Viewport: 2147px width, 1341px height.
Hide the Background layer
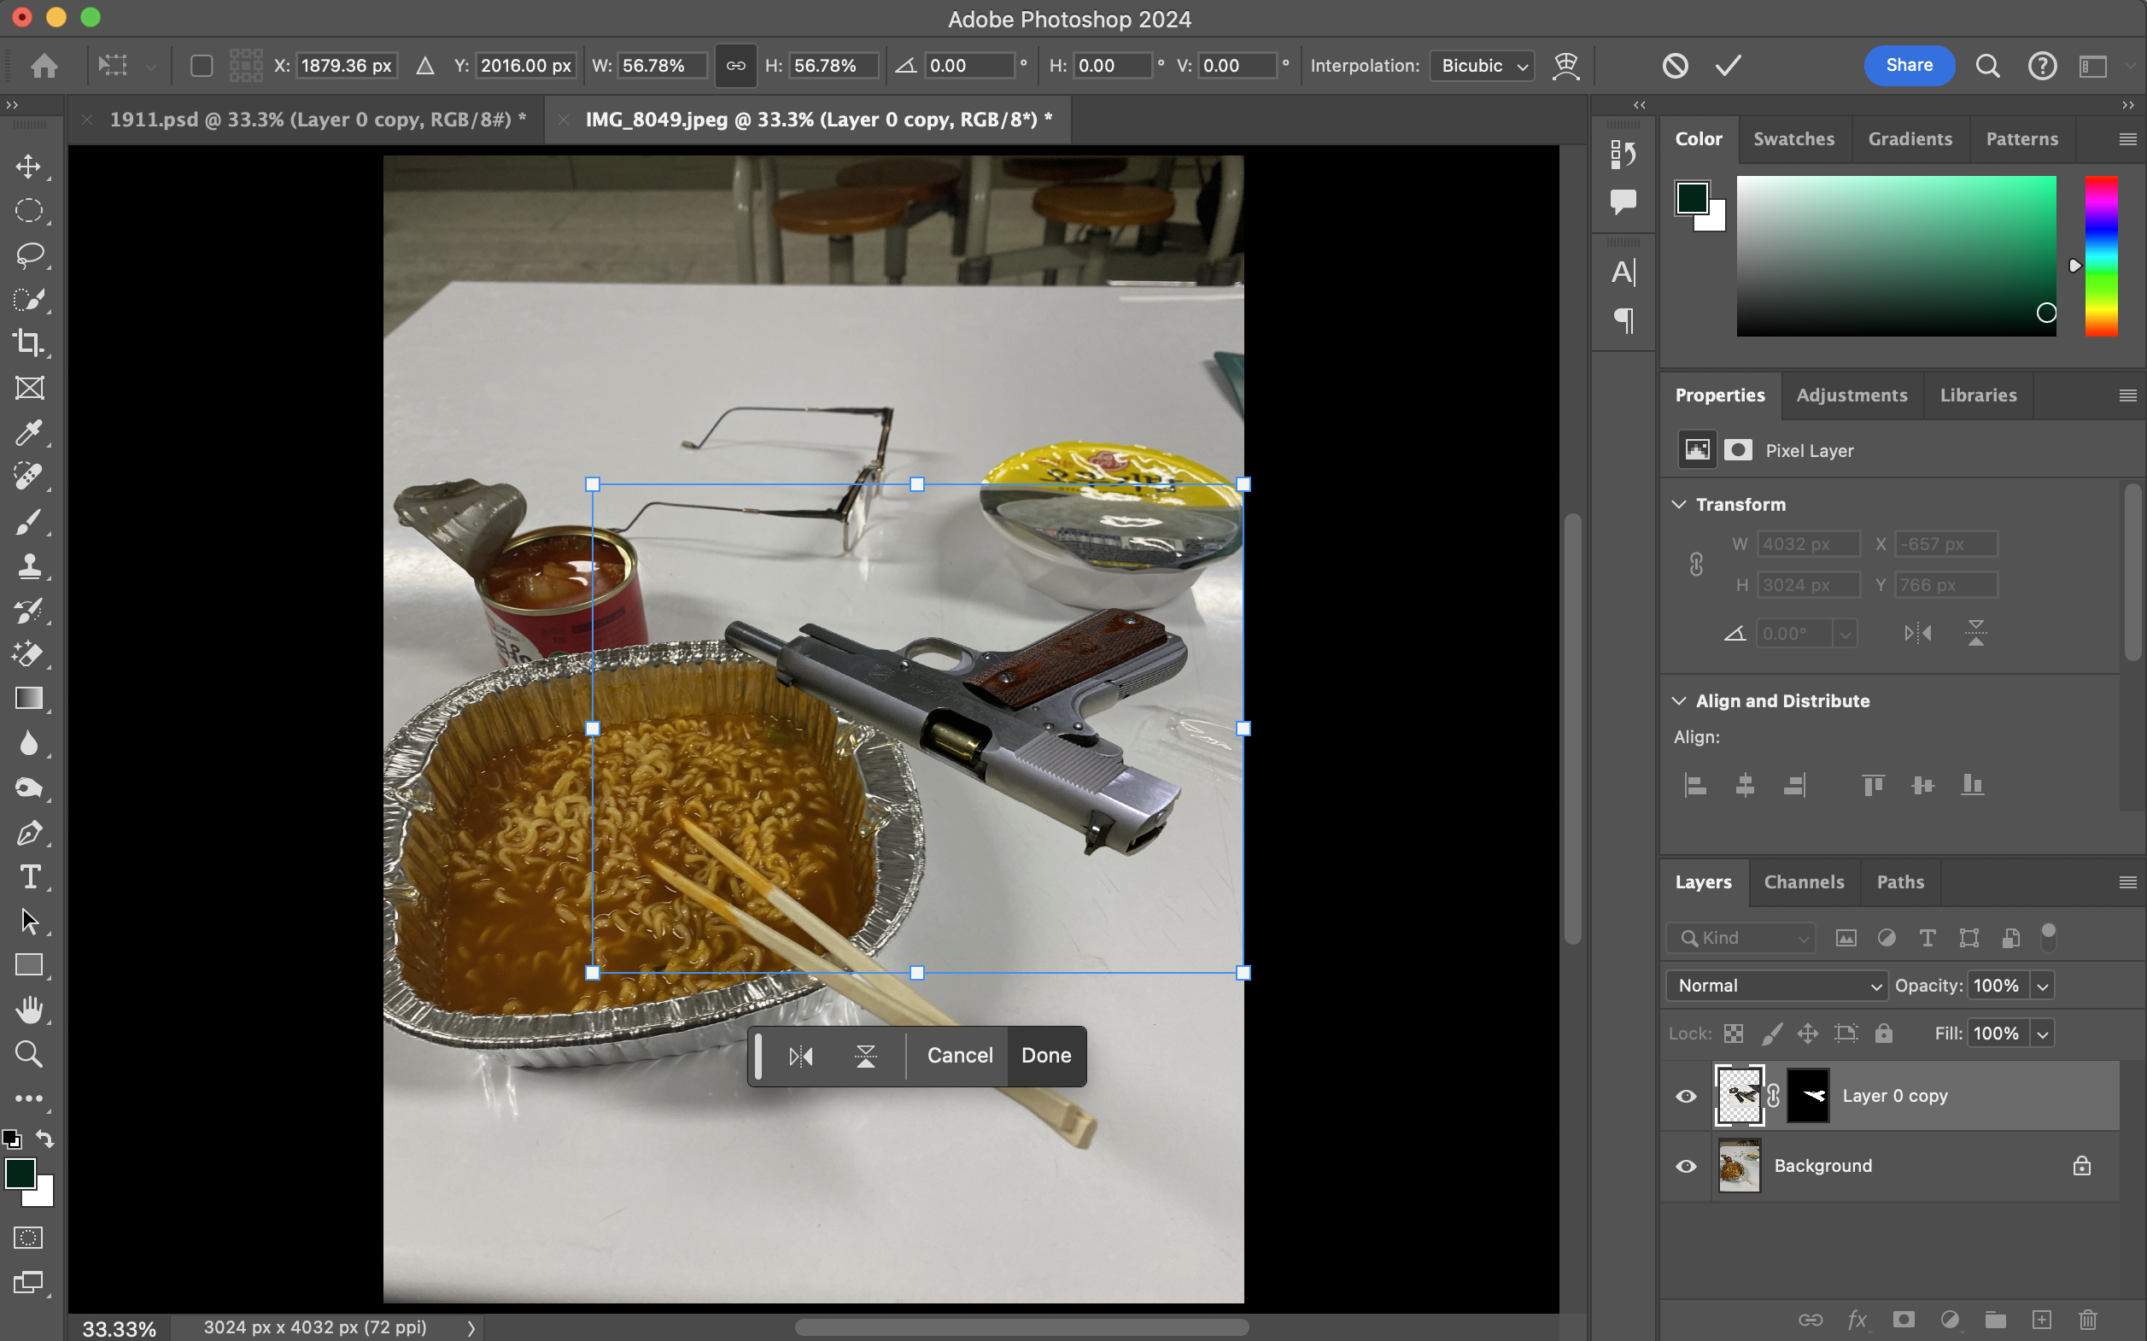[1686, 1166]
